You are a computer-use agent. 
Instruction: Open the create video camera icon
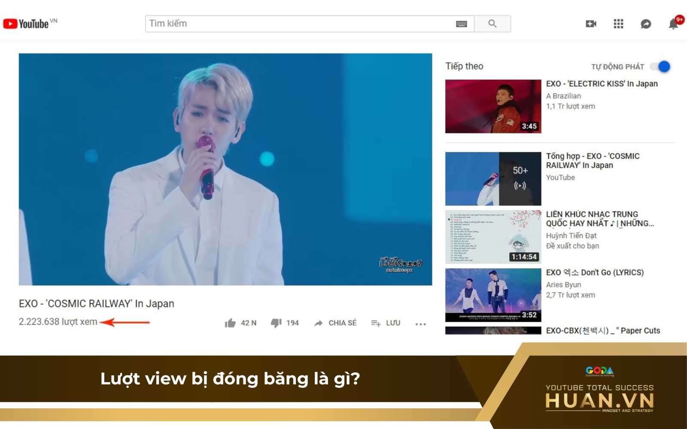coord(591,24)
